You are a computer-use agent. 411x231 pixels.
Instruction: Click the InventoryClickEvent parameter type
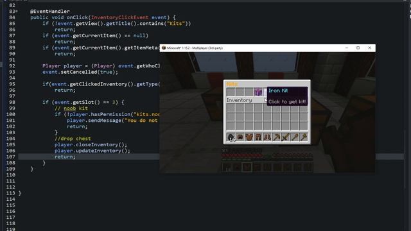pos(120,17)
